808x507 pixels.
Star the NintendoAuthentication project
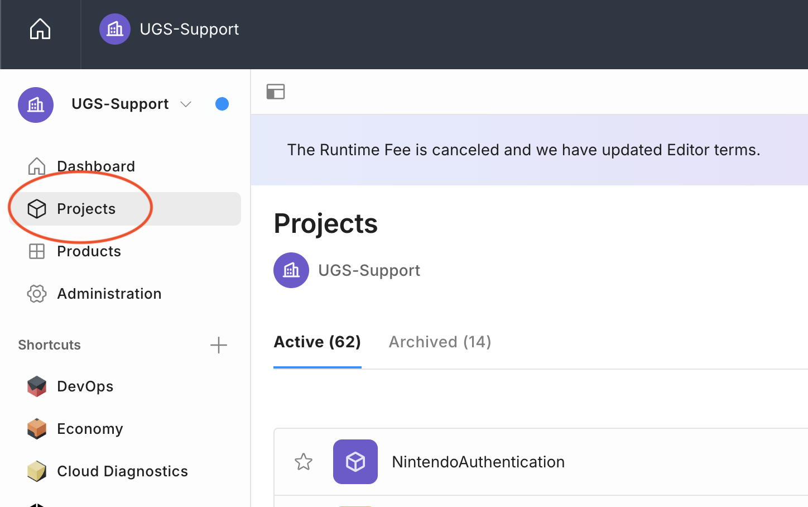tap(304, 462)
